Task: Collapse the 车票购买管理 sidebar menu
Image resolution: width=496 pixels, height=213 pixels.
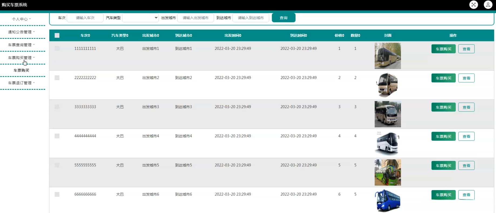Action: [x=22, y=58]
